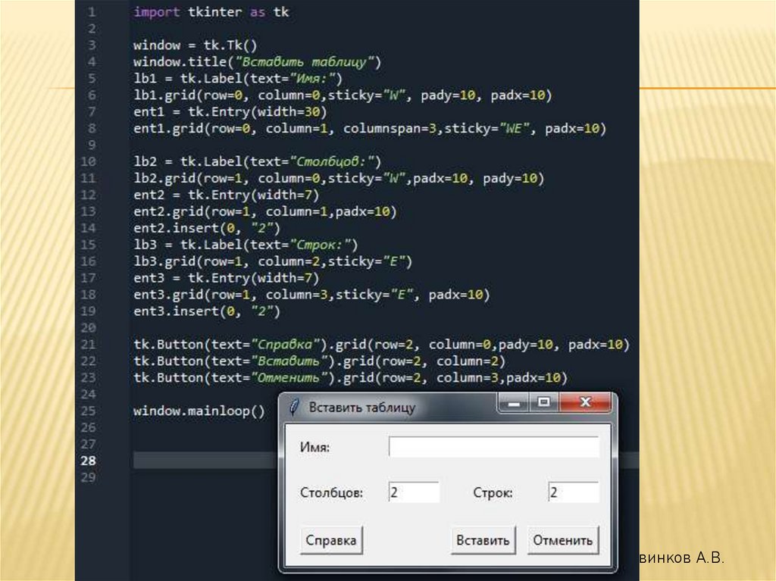Minimize the Вставить таблицу window
The height and width of the screenshot is (581, 776).
coord(513,403)
